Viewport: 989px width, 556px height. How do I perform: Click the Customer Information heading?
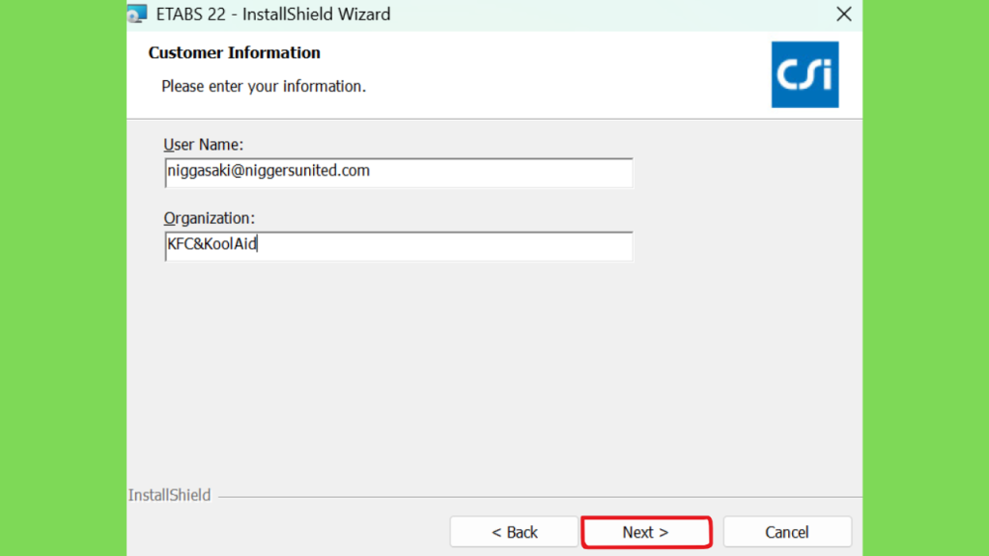pyautogui.click(x=234, y=52)
